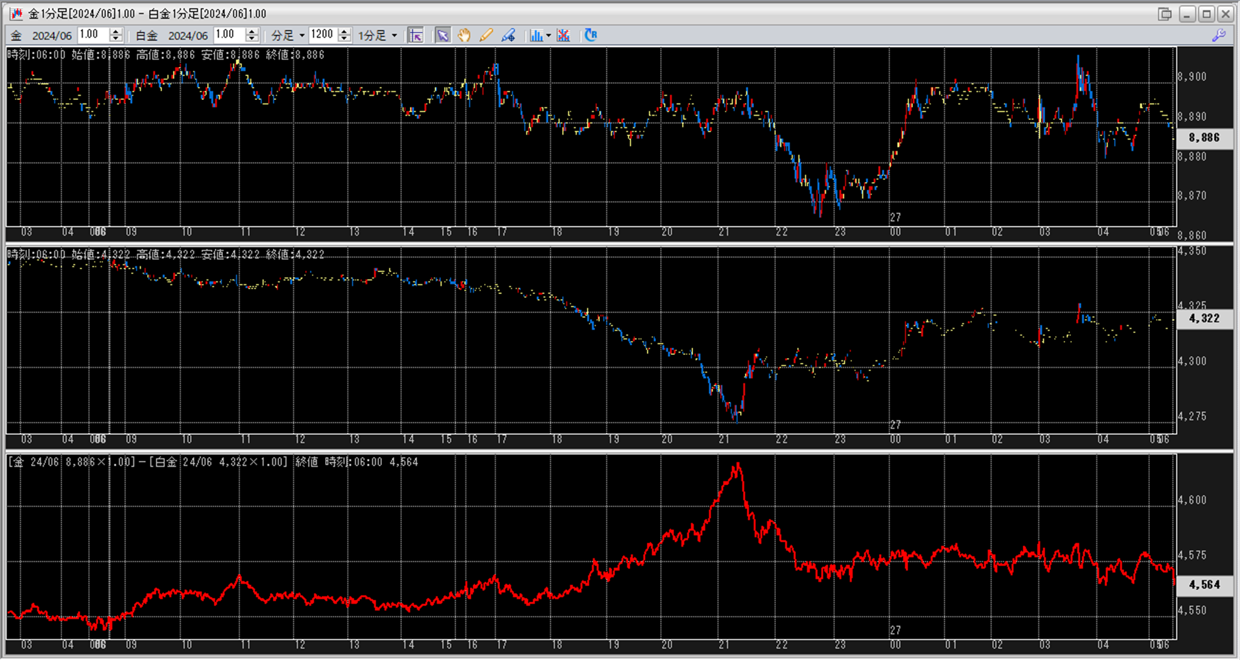The width and height of the screenshot is (1240, 660).
Task: Decrease the 白金 multiplier spinner value
Action: point(252,39)
